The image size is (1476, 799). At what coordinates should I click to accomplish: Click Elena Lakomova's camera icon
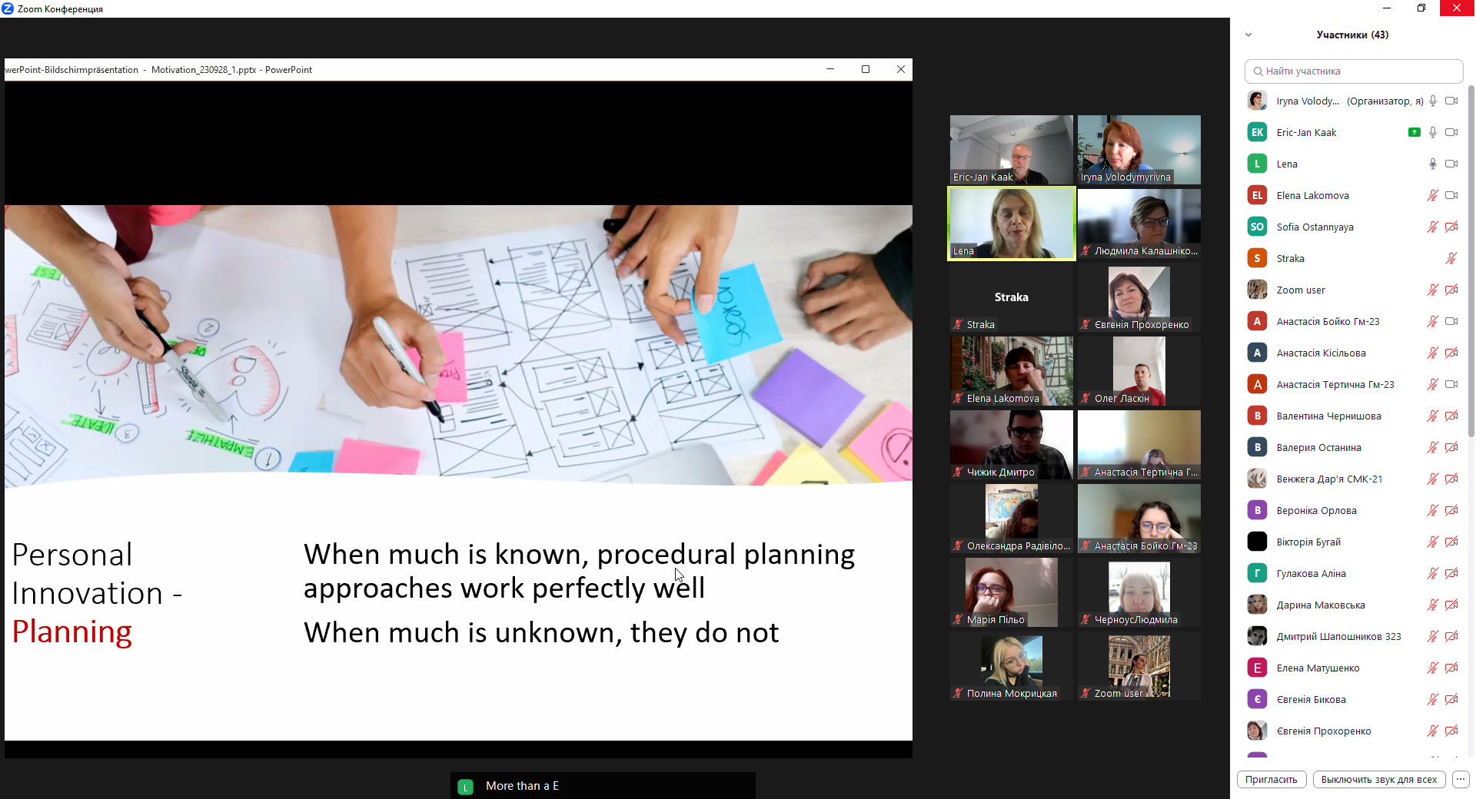(1451, 195)
